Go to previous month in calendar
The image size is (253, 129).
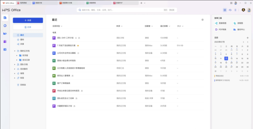(244, 42)
